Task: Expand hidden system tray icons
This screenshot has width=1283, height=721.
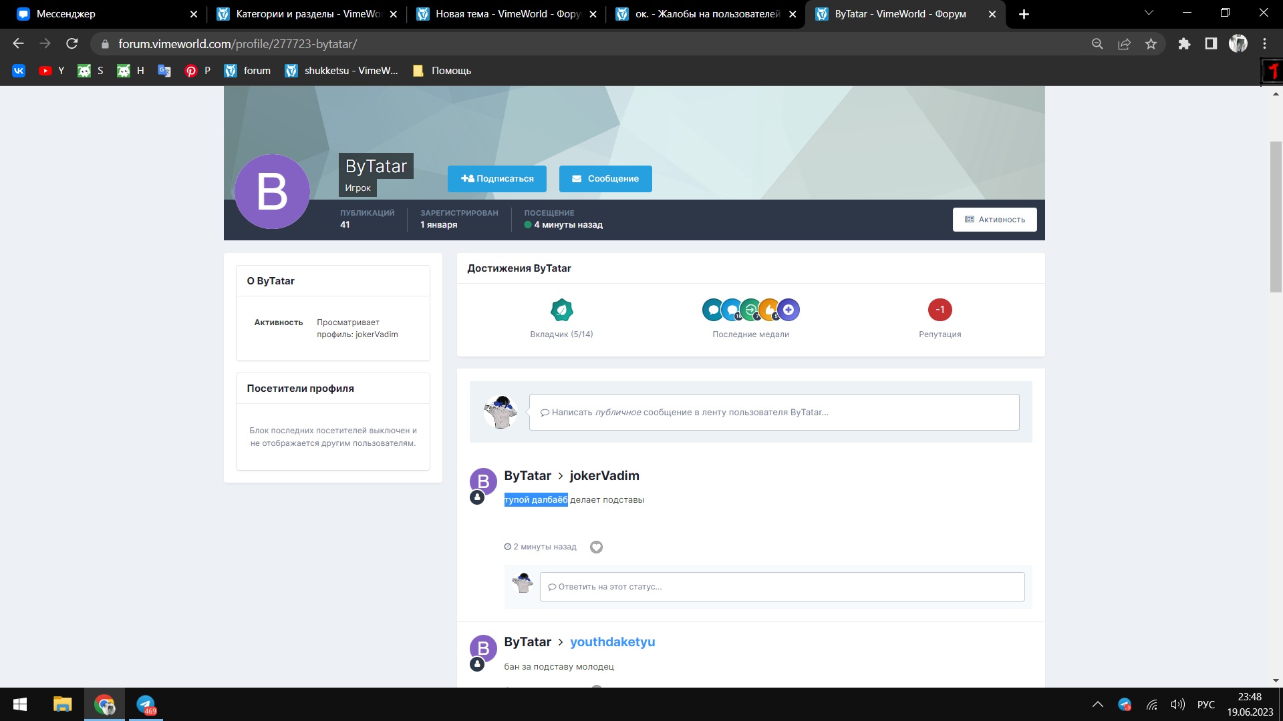Action: 1097,704
